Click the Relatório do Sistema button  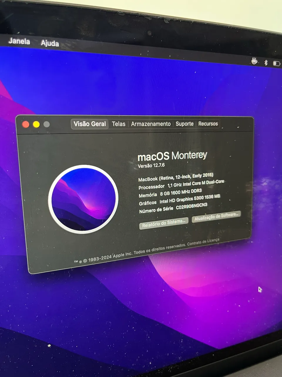point(164,223)
